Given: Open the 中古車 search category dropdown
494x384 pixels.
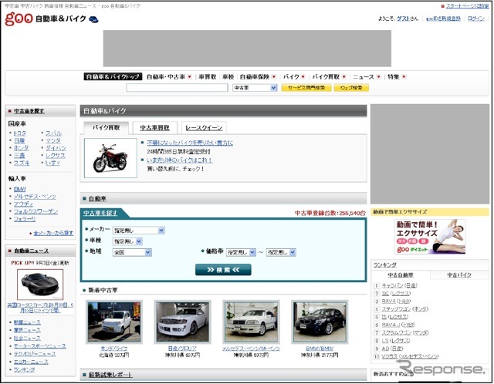Looking at the screenshot, I should pyautogui.click(x=255, y=88).
